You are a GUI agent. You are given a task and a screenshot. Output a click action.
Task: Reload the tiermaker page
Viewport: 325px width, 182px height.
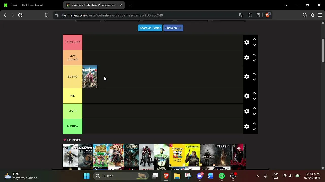pyautogui.click(x=20, y=15)
